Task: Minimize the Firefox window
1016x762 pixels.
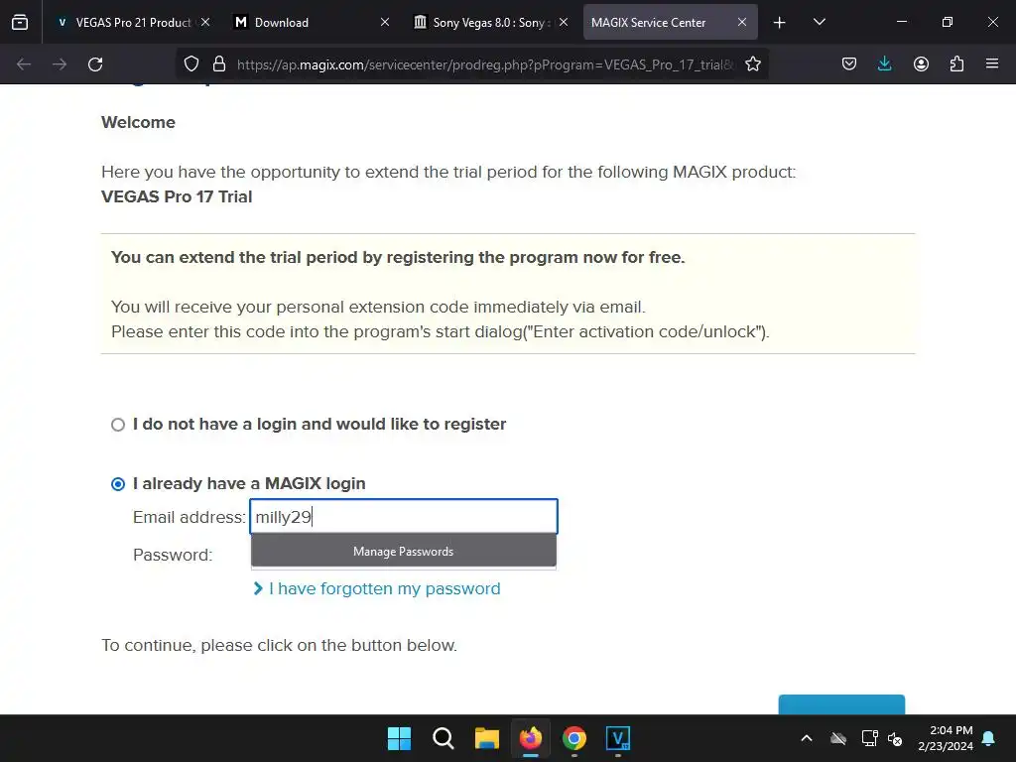Action: point(901,22)
